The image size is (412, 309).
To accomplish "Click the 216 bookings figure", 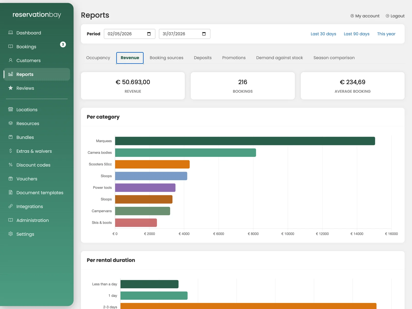I will pos(243,82).
